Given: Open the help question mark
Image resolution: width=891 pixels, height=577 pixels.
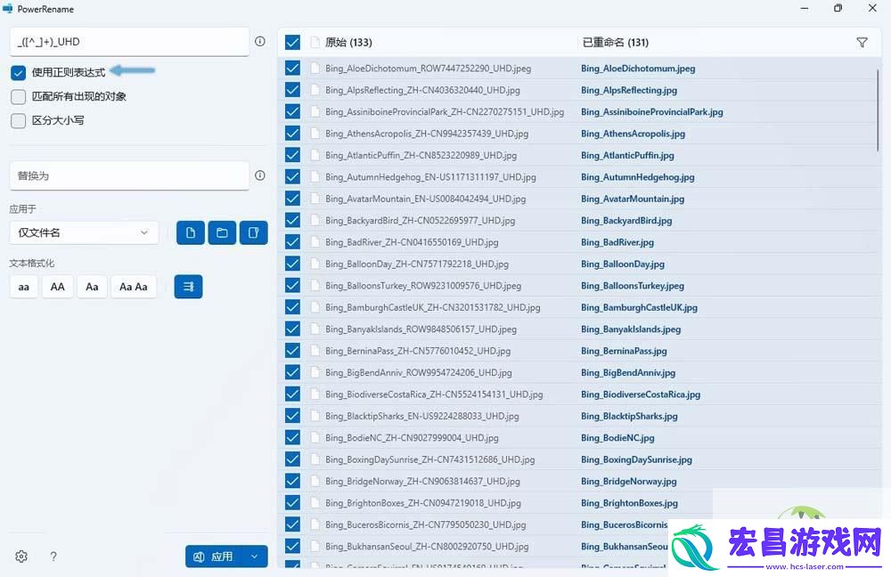Looking at the screenshot, I should tap(53, 557).
